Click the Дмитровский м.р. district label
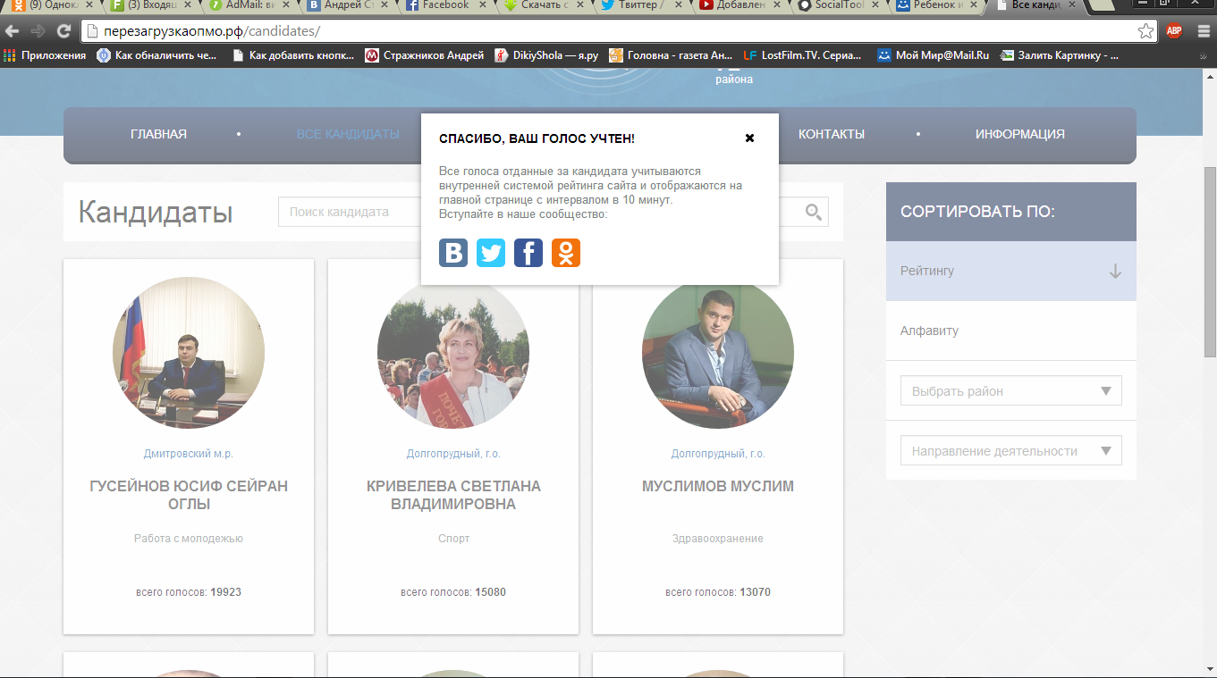 click(189, 454)
